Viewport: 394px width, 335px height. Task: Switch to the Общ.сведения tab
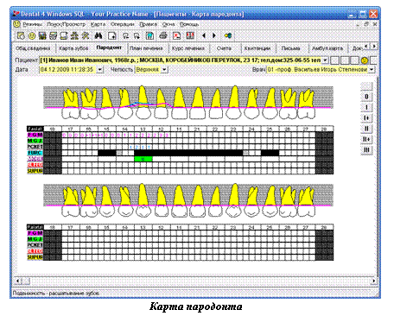coord(33,48)
